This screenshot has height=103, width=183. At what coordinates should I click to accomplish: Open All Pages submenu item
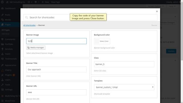coord(5,30)
